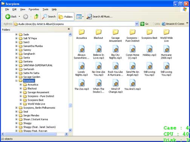Select Send Me An Angel.mp3 file
The image size is (190, 142).
tap(132, 69)
